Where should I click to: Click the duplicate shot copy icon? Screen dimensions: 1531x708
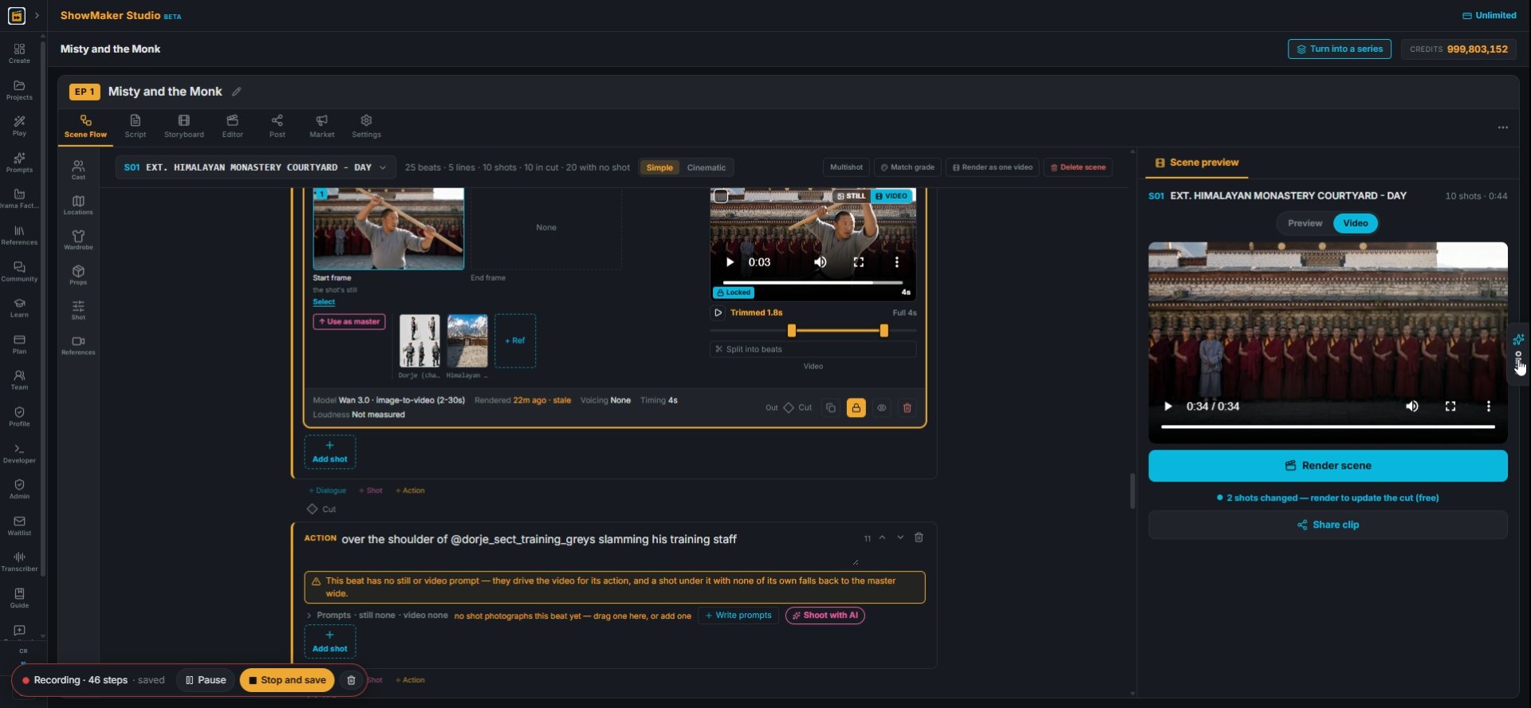click(x=831, y=408)
